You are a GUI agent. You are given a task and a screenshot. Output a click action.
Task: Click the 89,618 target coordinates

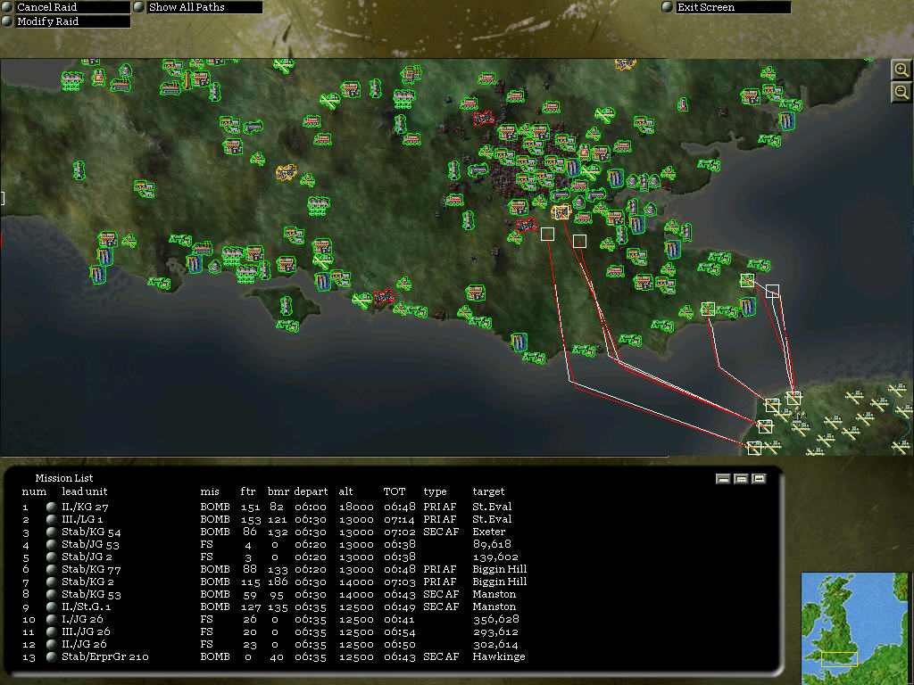492,544
